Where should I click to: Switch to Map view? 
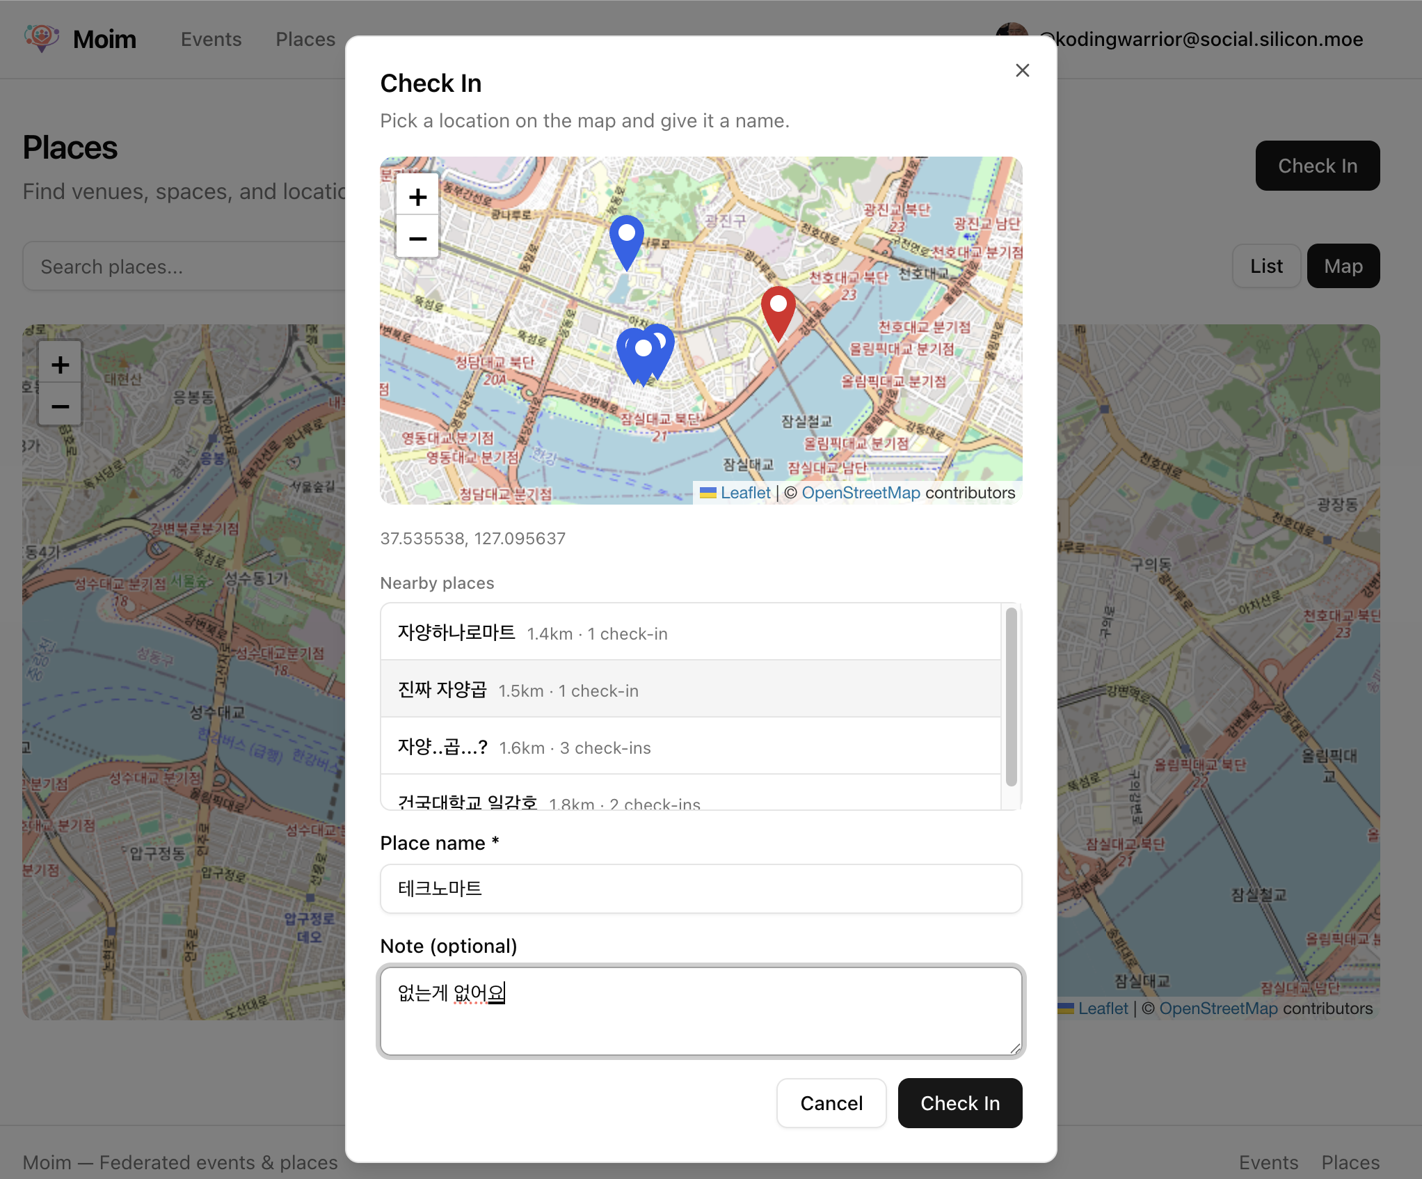point(1343,266)
